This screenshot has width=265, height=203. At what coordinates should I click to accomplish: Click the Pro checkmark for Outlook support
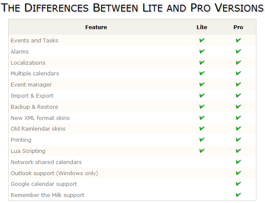238,173
